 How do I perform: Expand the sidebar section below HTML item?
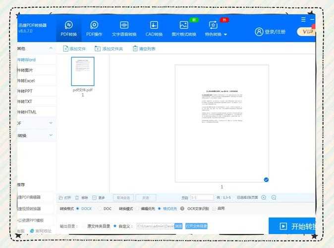pos(51,123)
